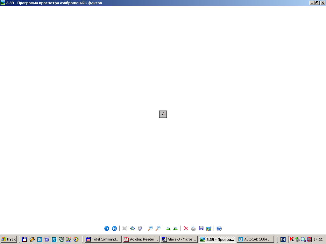Click the 3.39 viewer taskbar button
326x244 pixels.
pos(217,239)
